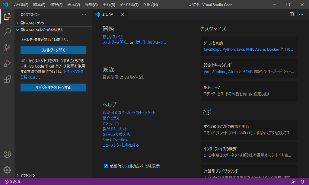The height and width of the screenshot is (185, 309).
Task: Open the Manage gear icon
Action: click(7, 170)
